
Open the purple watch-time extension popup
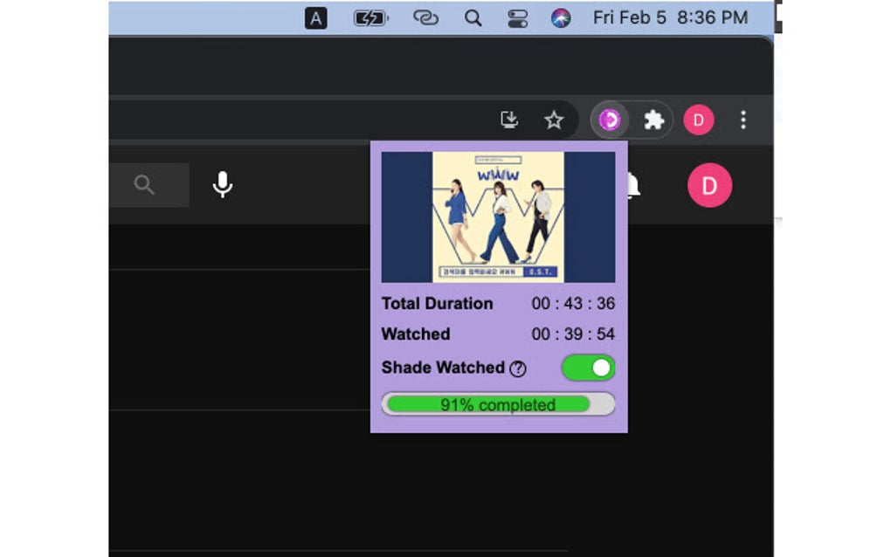click(610, 120)
